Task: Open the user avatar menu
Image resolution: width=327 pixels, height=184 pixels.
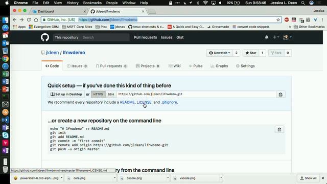Action: (x=287, y=37)
